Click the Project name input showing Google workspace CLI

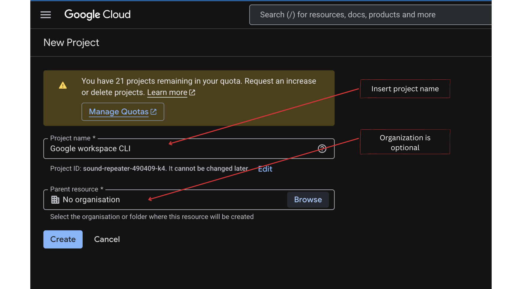tap(161, 149)
